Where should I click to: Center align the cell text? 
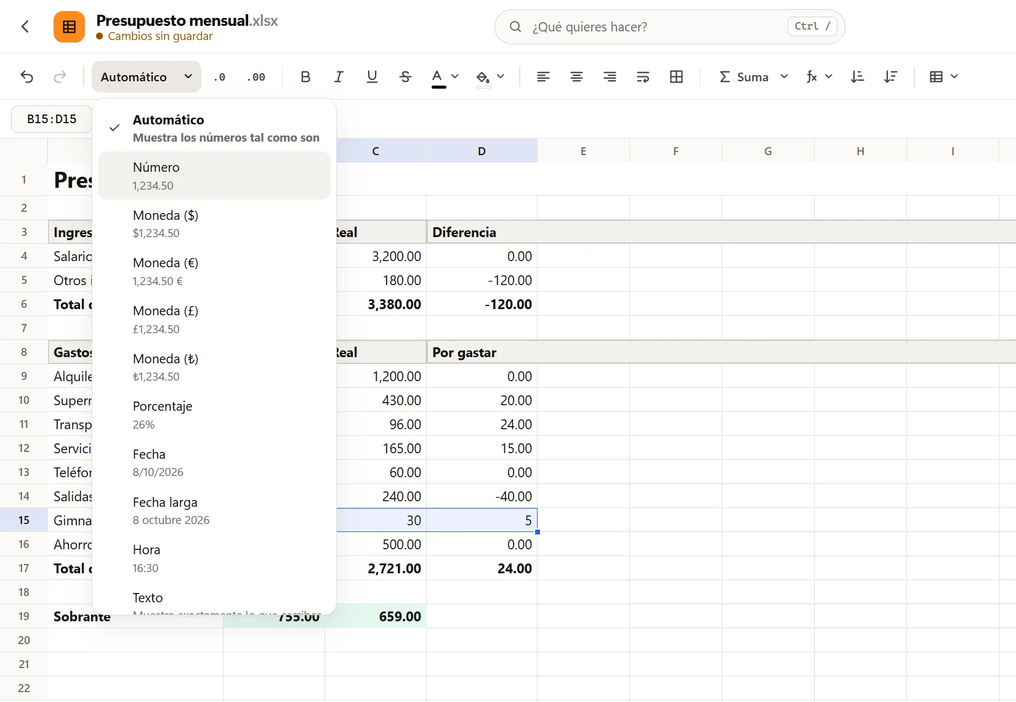(x=576, y=77)
